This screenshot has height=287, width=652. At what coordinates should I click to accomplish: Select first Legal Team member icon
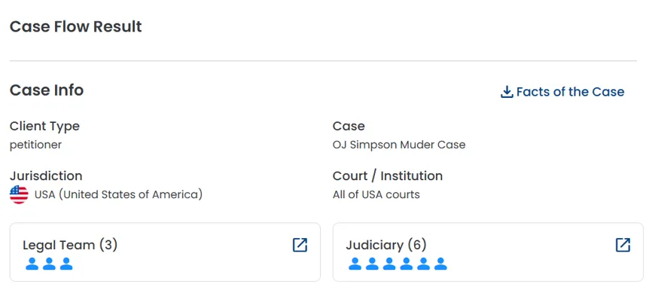click(x=32, y=264)
